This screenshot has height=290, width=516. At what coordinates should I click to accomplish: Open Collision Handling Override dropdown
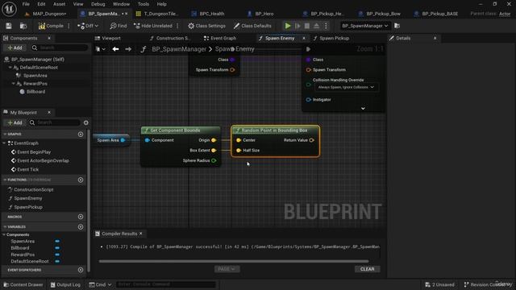point(346,87)
